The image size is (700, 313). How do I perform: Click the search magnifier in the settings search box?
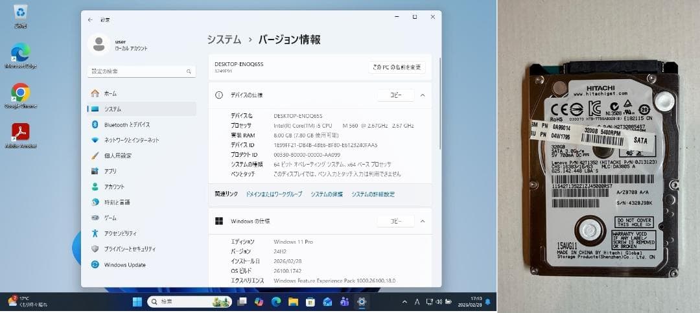coord(189,71)
